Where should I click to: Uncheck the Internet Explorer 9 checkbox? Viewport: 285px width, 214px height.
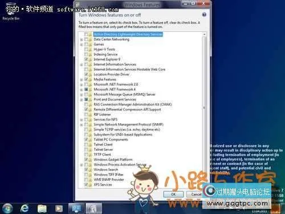pos(86,59)
